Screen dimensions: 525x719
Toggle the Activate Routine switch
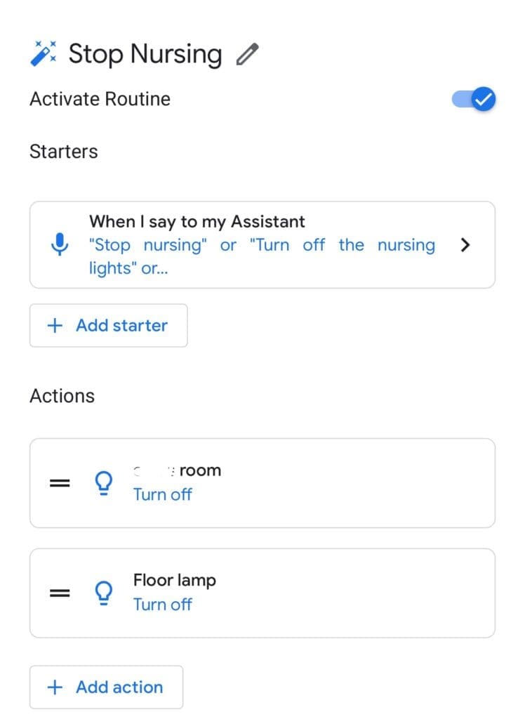[474, 100]
